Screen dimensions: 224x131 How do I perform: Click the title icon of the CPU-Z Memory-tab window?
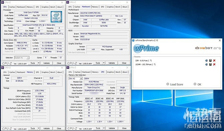tap(2, 68)
